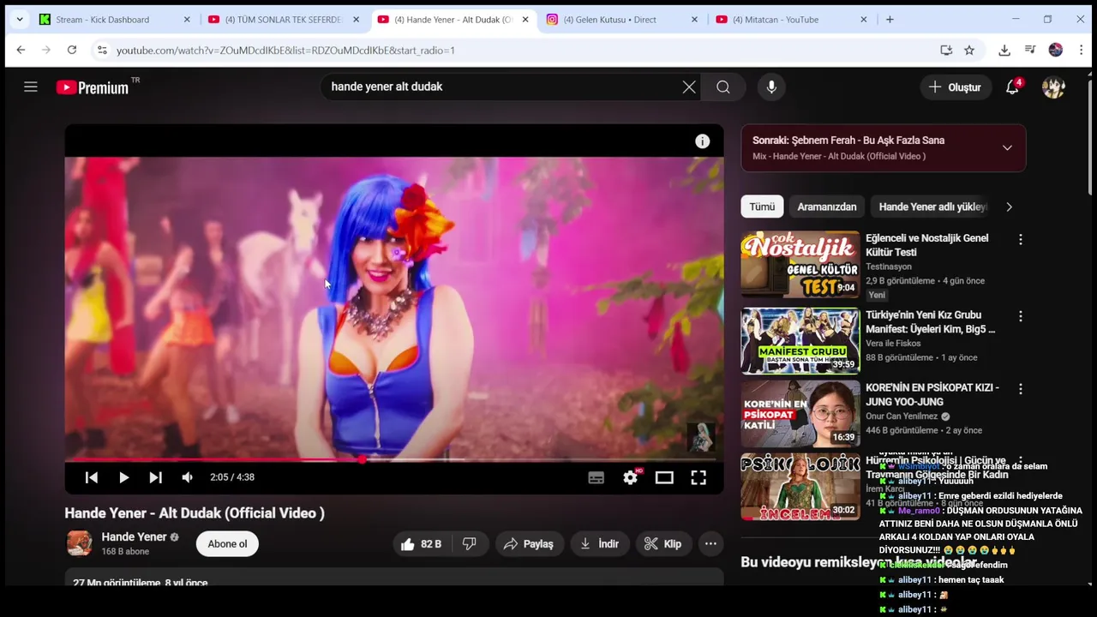Install app icon in address bar
Image resolution: width=1097 pixels, height=617 pixels.
[x=946, y=51]
